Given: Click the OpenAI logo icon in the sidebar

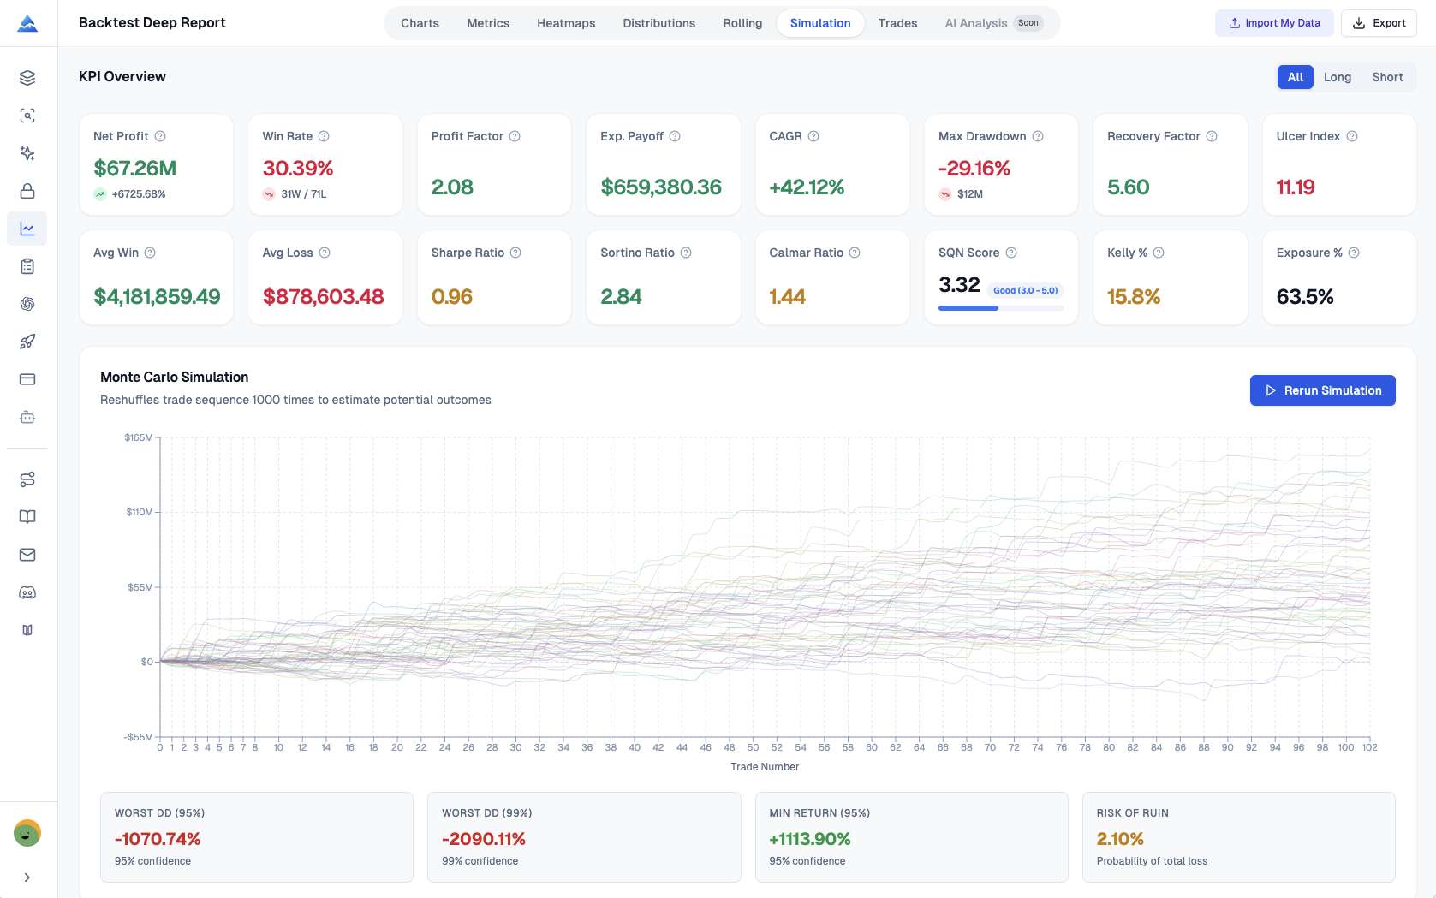Looking at the screenshot, I should point(27,303).
